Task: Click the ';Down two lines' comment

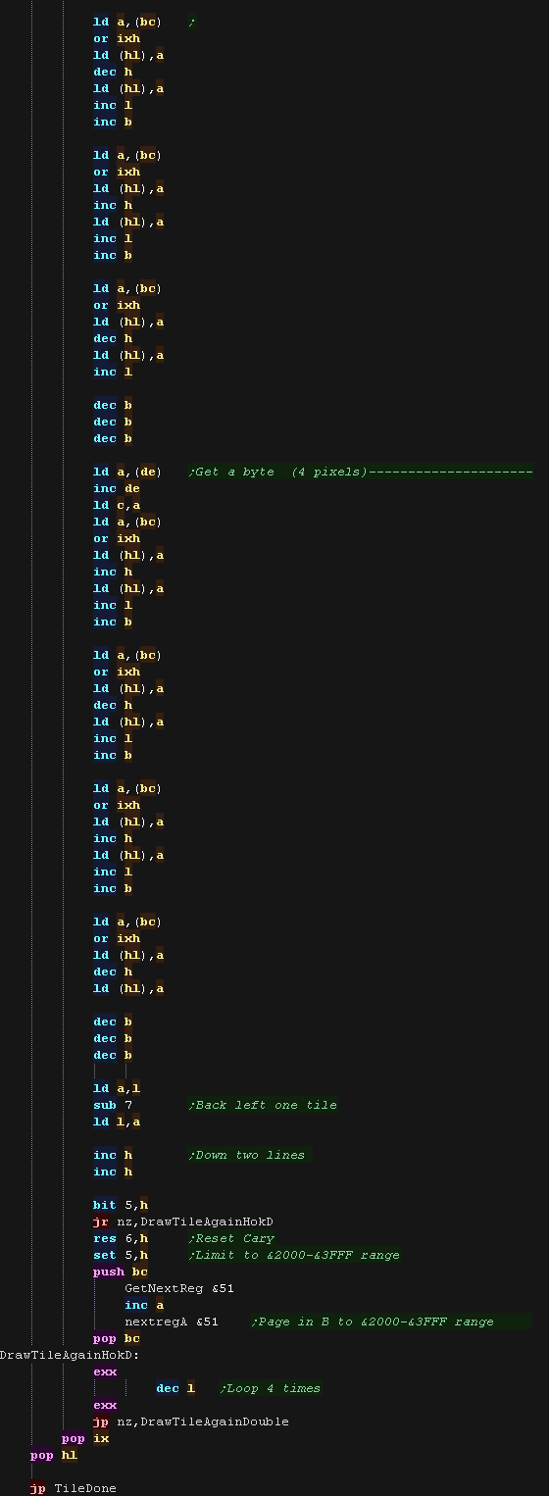Action: point(246,1155)
